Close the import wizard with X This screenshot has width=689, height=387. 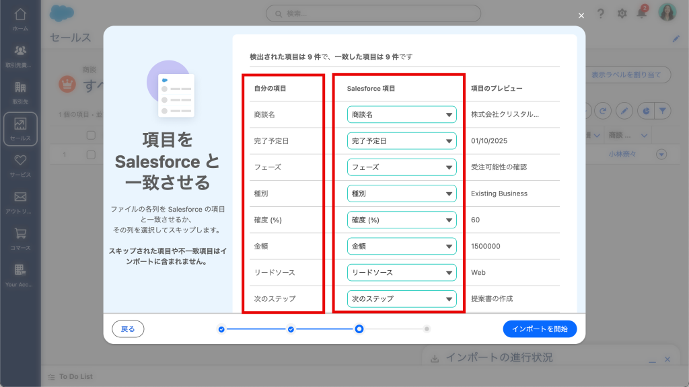coord(581,16)
